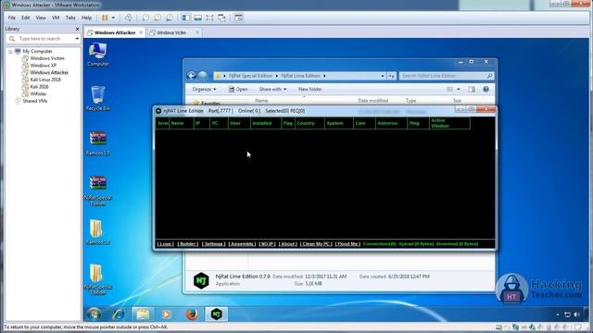593x333 pixels.
Task: Select the Ramcos 1.7 folder desktop icon
Action: (x=97, y=232)
